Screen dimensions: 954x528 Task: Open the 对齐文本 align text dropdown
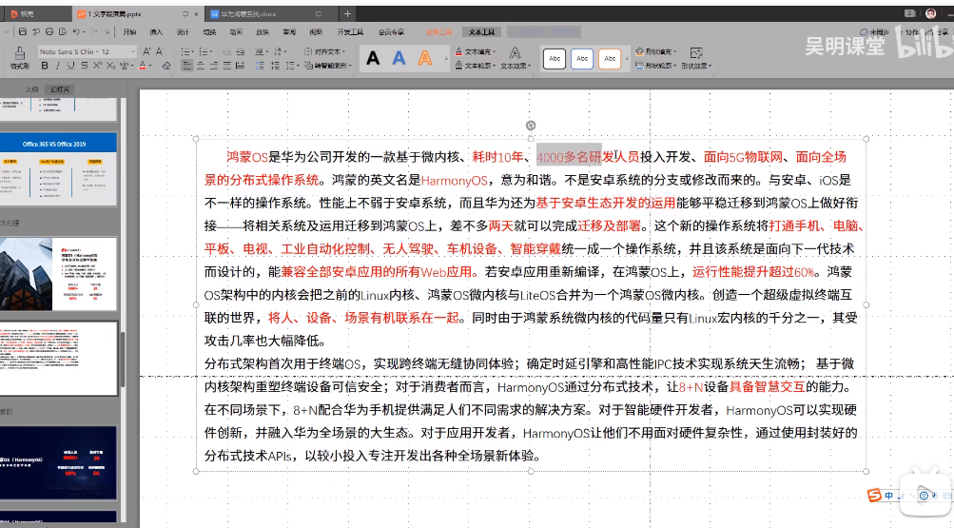[325, 51]
